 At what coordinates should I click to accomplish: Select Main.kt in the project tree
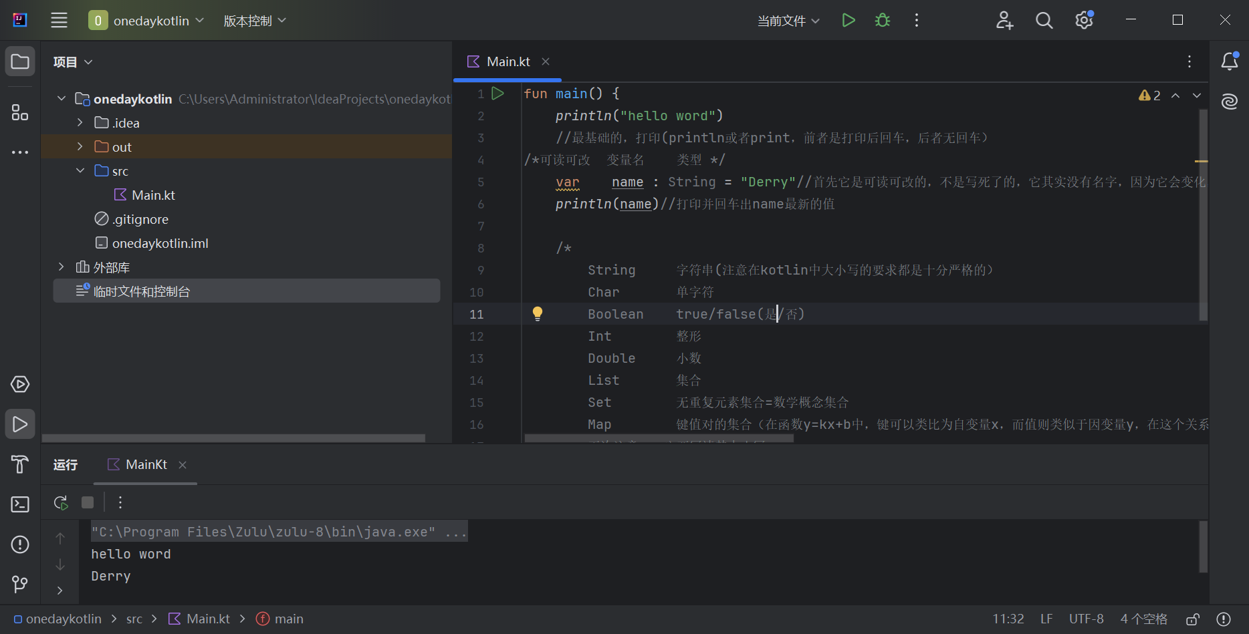145,195
